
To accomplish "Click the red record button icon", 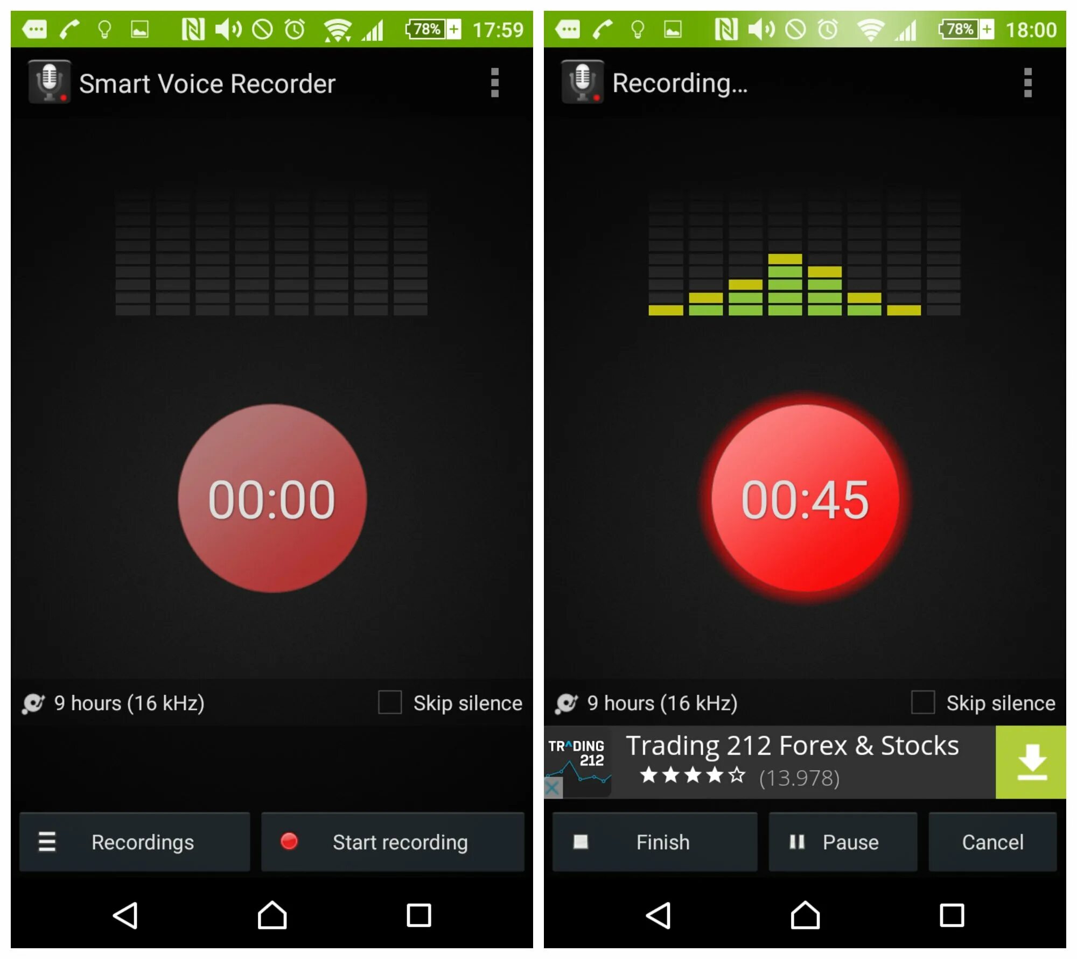I will click(x=289, y=838).
